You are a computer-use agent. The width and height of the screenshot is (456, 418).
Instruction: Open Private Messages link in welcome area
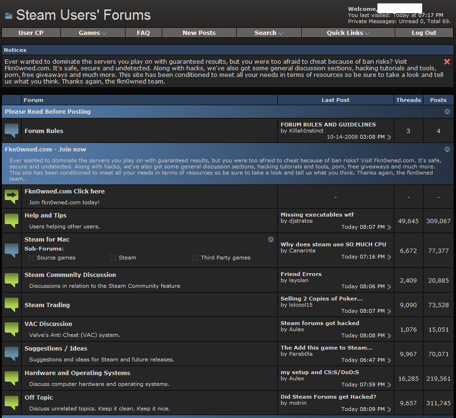click(x=372, y=22)
